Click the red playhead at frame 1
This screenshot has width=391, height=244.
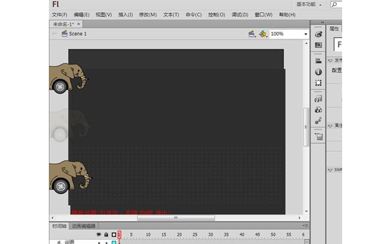pyautogui.click(x=119, y=234)
